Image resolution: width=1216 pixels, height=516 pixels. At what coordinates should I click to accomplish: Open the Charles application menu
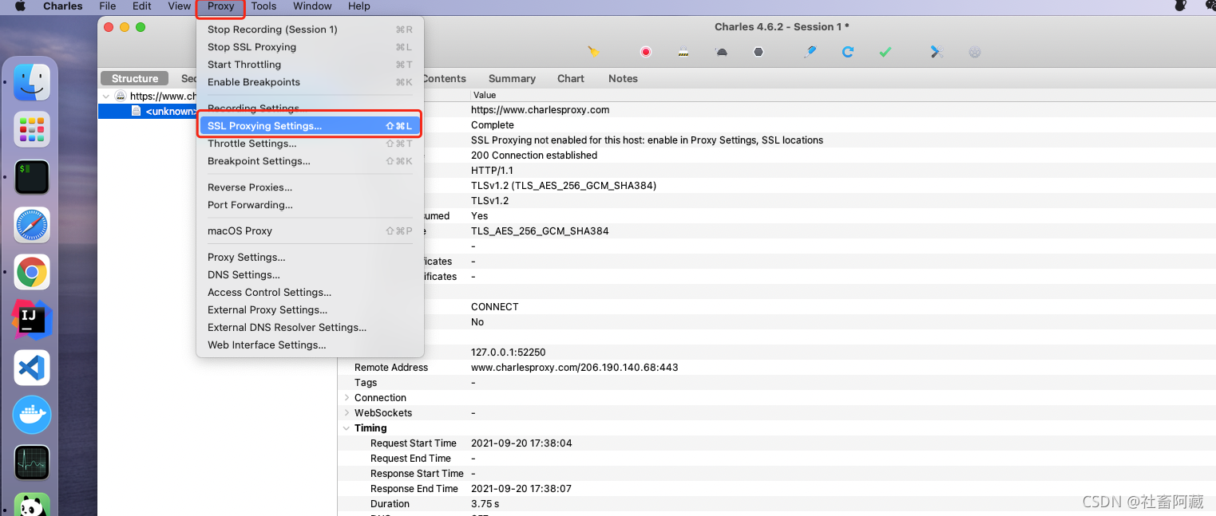pos(63,6)
